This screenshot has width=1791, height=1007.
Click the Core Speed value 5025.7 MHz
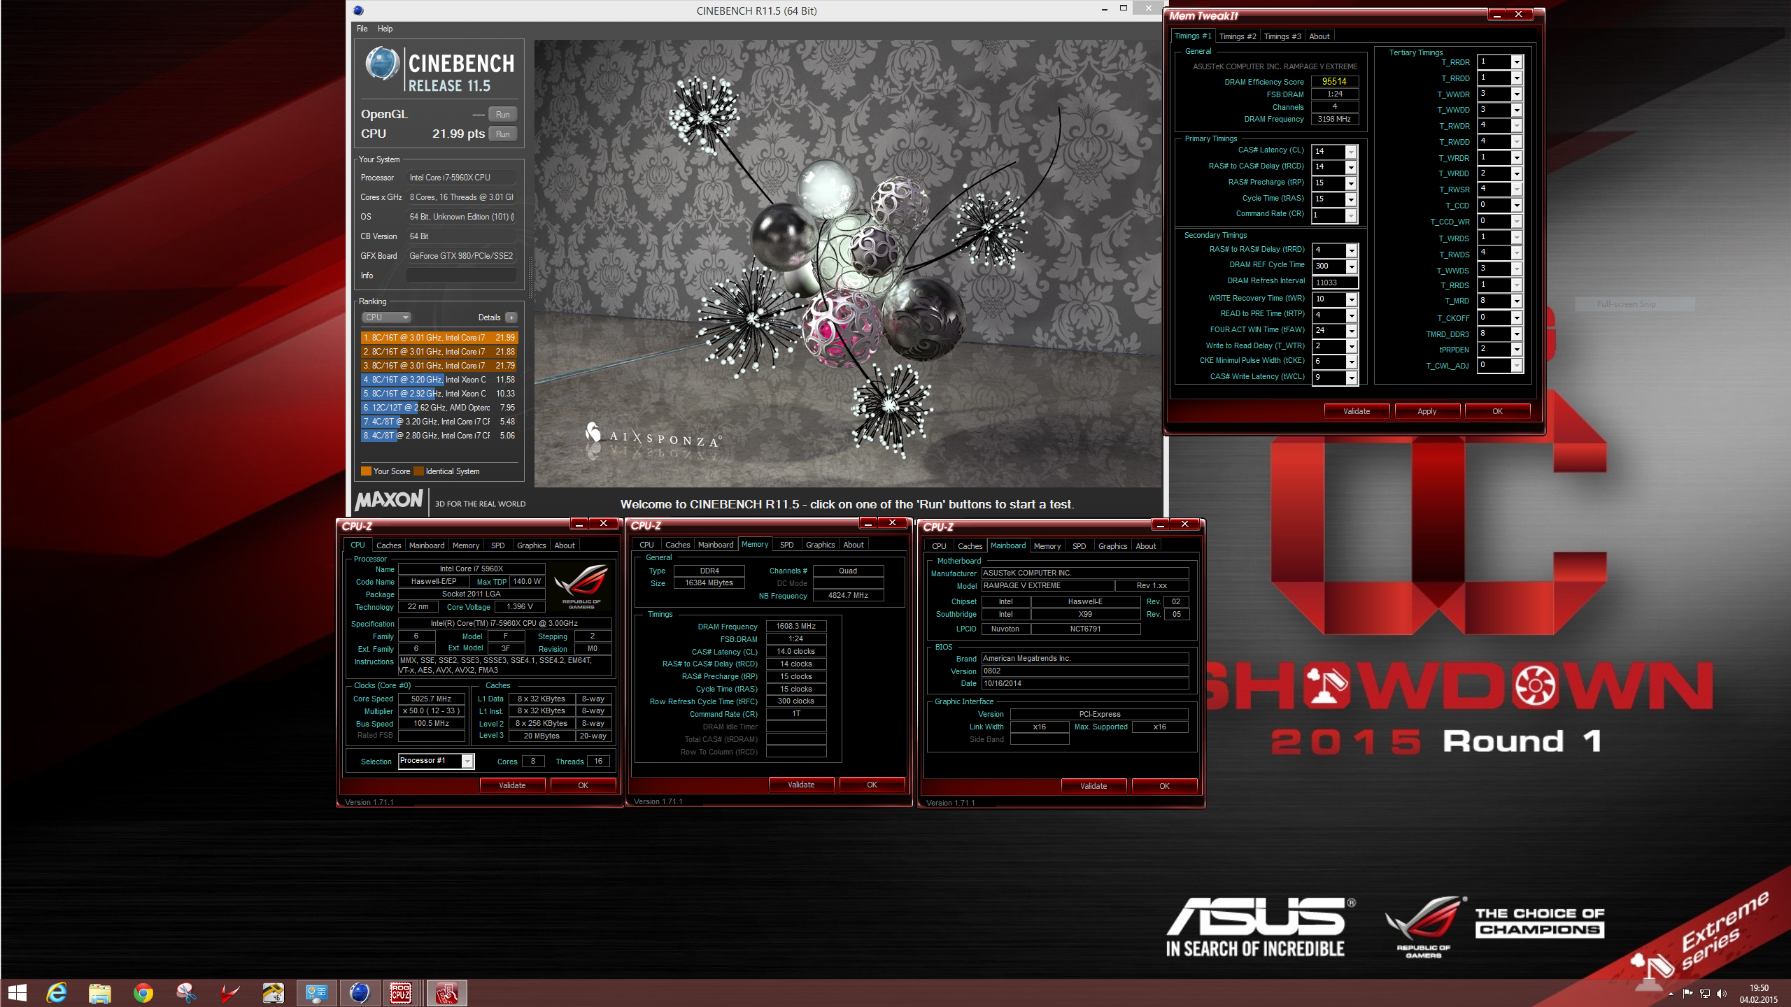pos(431,699)
